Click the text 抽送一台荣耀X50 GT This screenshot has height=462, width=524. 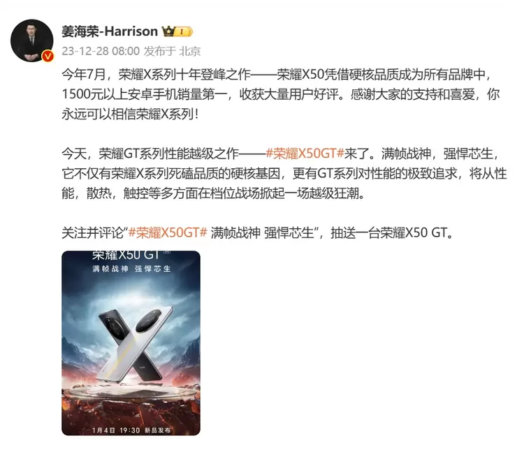388,232
